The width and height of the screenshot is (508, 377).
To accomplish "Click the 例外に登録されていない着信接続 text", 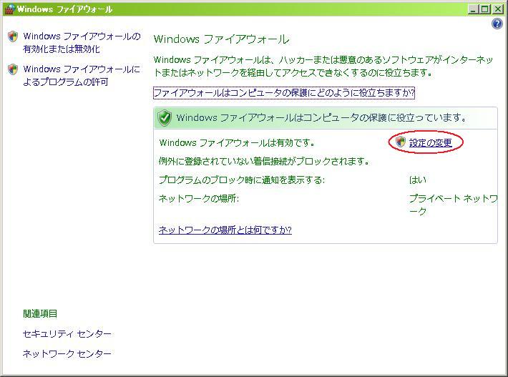I will click(264, 161).
